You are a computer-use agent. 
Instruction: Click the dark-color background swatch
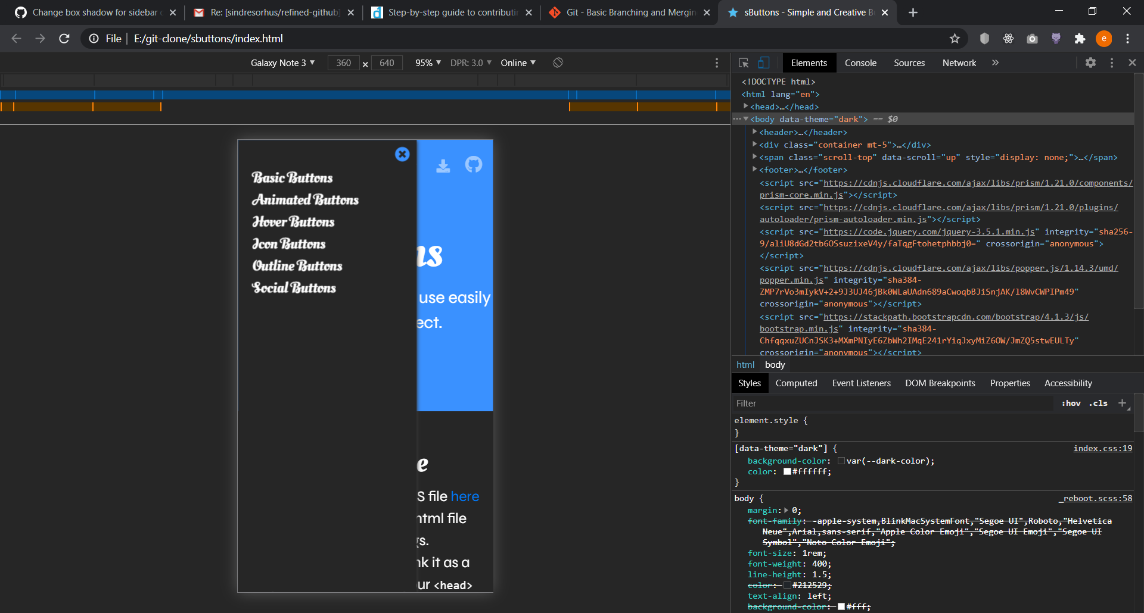pos(841,461)
